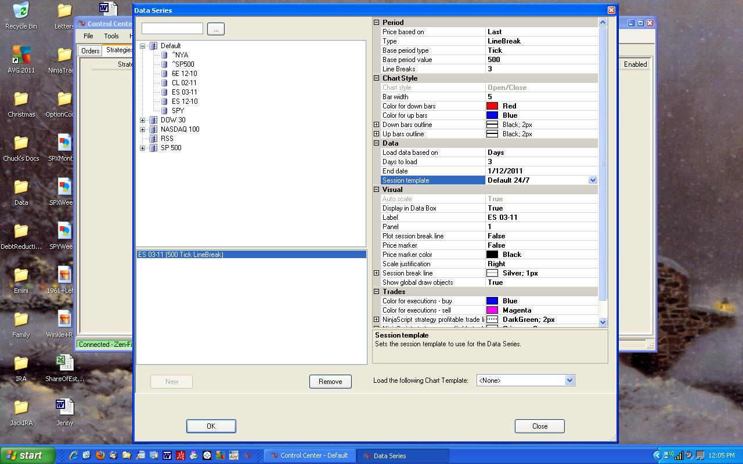743x464 pixels.
Task: Expand the NASDAQ 100 instrument list
Action: click(143, 129)
